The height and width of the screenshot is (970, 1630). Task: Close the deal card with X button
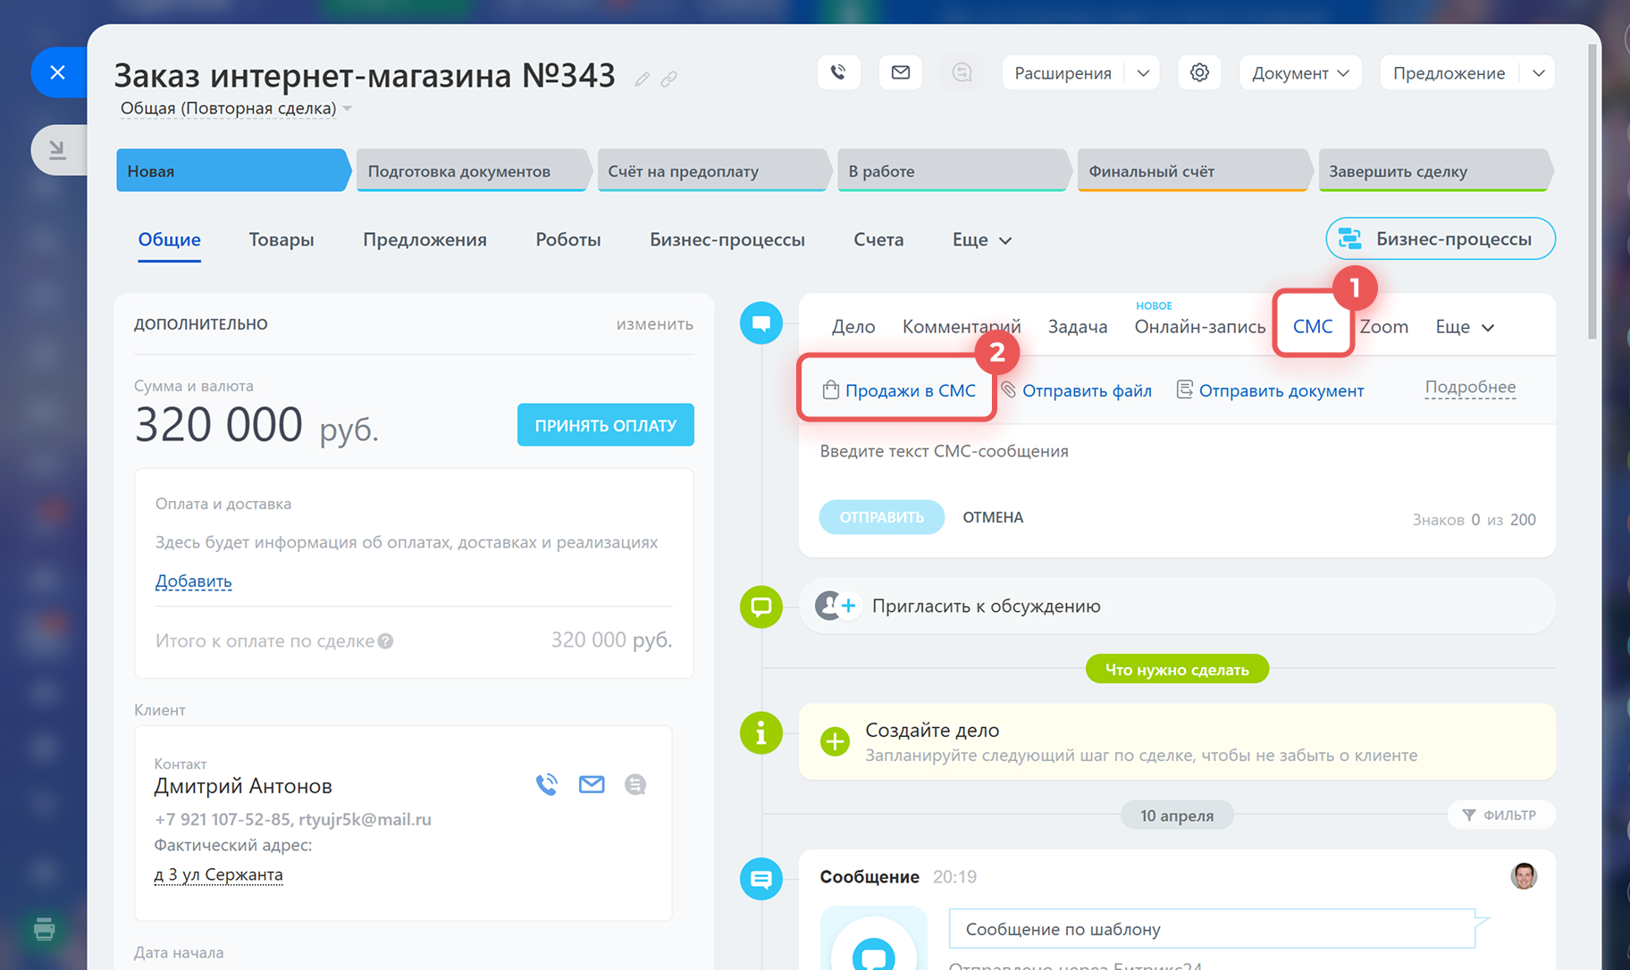[x=58, y=72]
